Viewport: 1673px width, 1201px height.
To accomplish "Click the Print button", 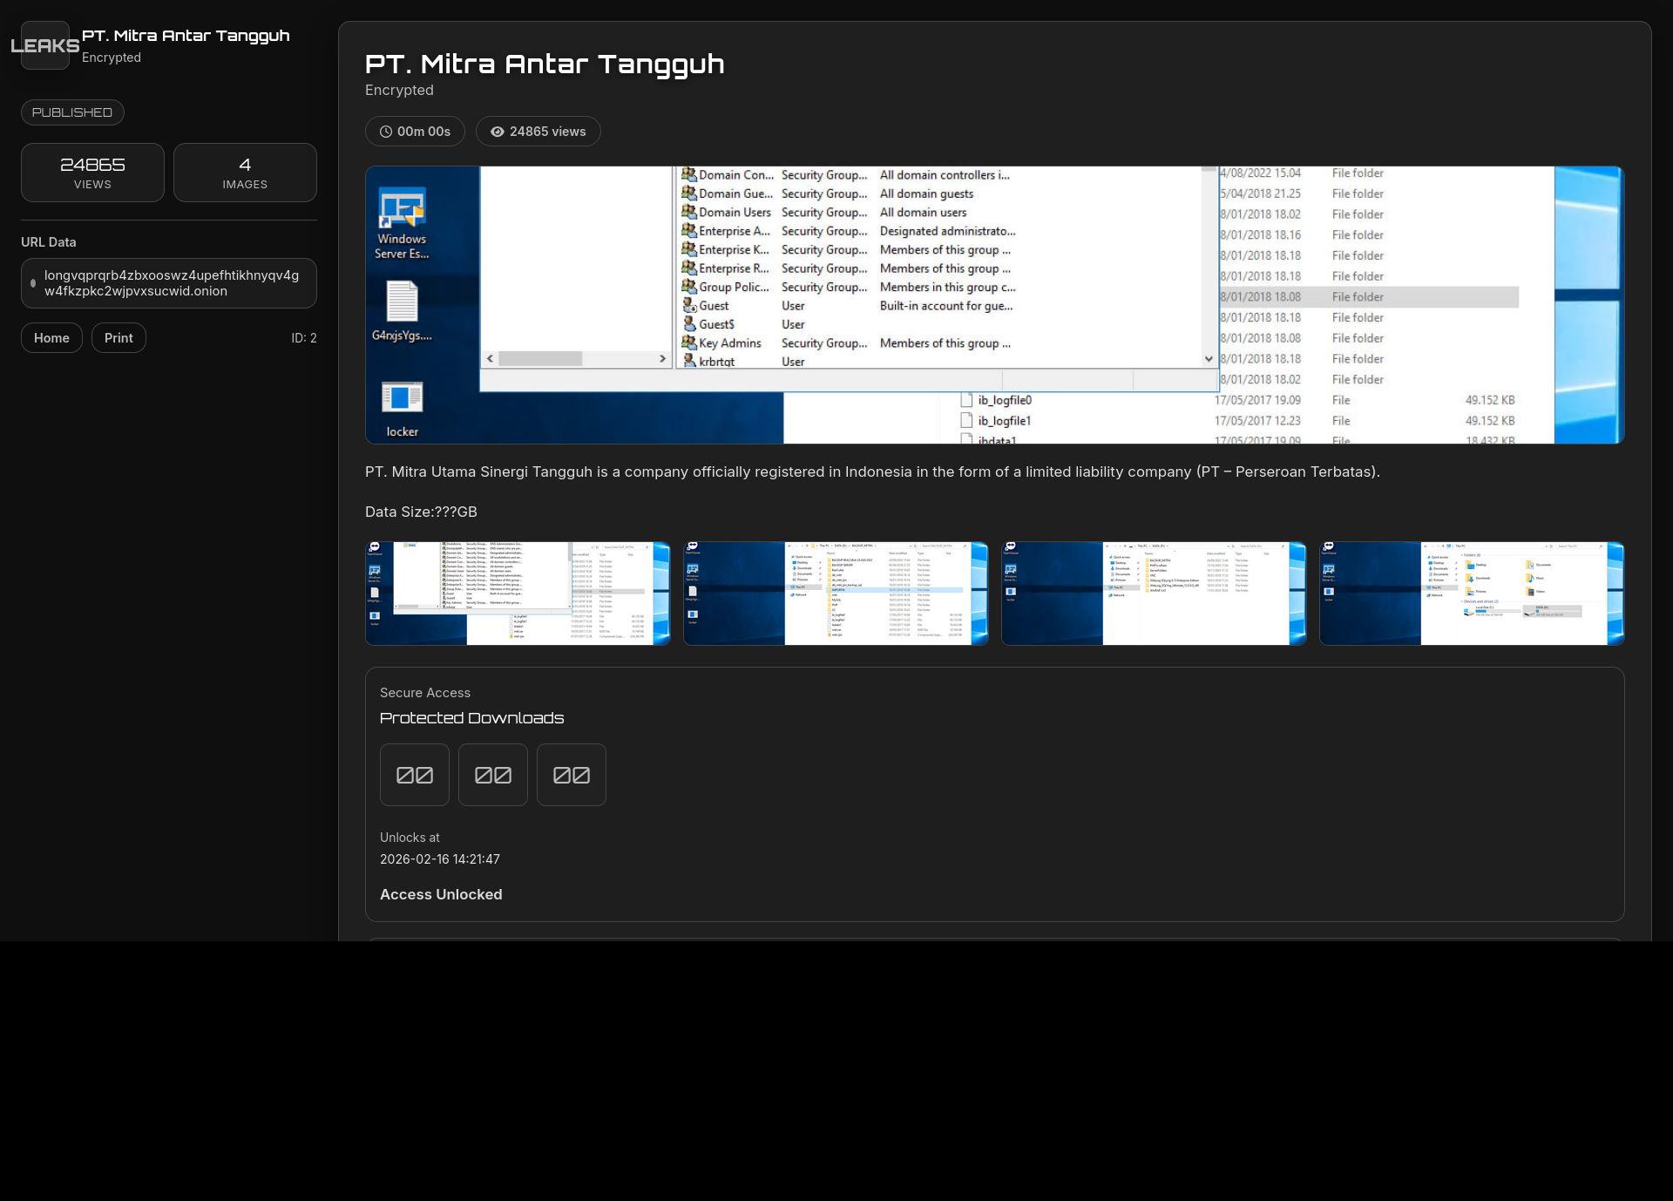I will (119, 337).
